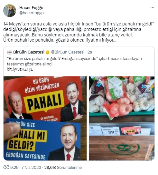Click Hacer Foggo's profile avatar

[x=10, y=11]
